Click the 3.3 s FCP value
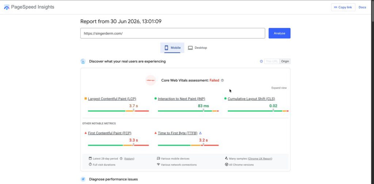The width and height of the screenshot is (374, 184). (134, 140)
